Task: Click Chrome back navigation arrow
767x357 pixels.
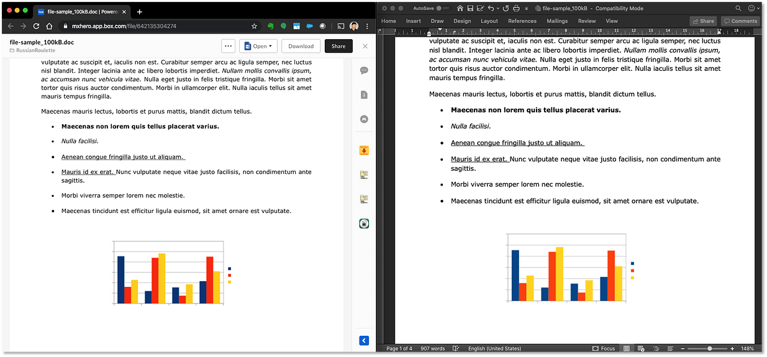Action: [11, 26]
